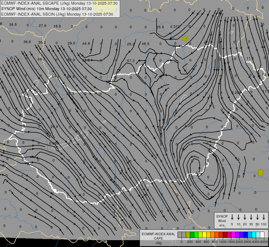Pick the white swatch at 6000 J/kg
This screenshot has height=247, width=269.
click(262, 235)
